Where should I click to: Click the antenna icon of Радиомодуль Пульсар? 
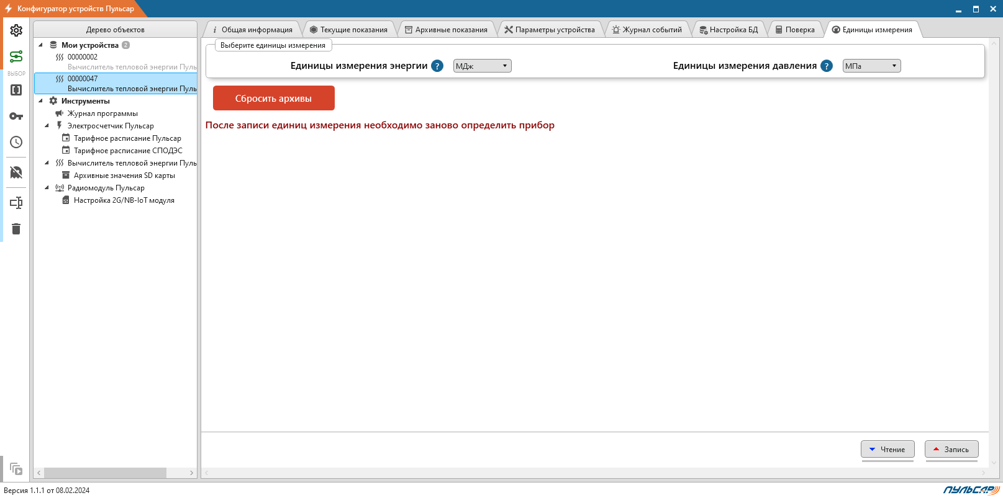click(60, 187)
